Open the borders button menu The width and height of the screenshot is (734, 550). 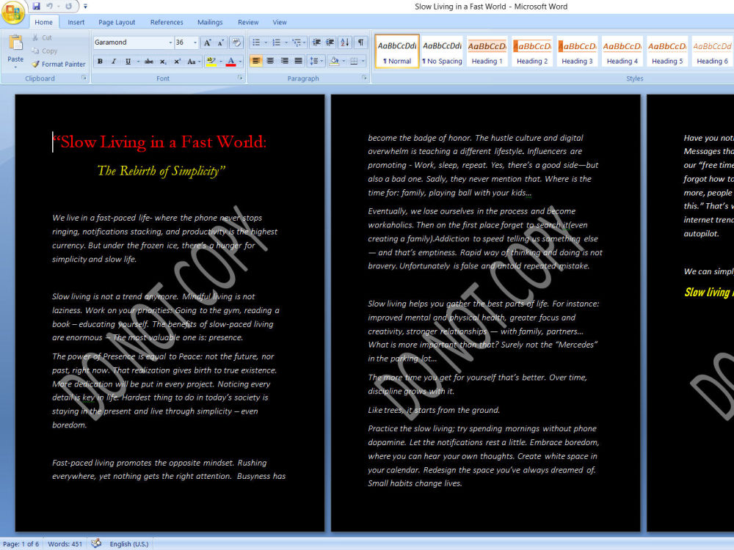click(x=356, y=62)
